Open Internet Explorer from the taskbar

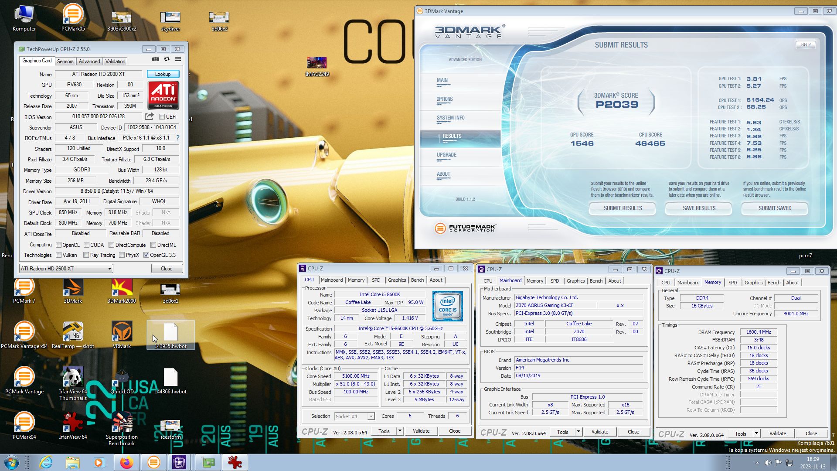[46, 462]
